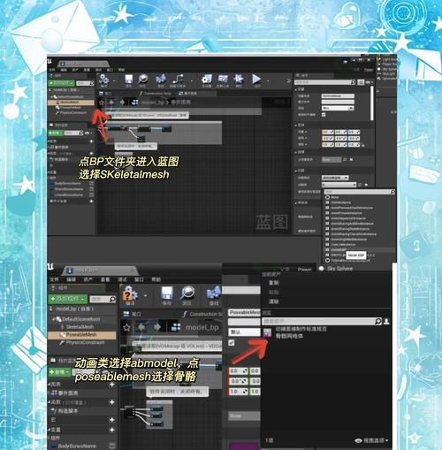Select None radio in upper anim class list
This screenshot has height=450, width=442.
click(327, 197)
